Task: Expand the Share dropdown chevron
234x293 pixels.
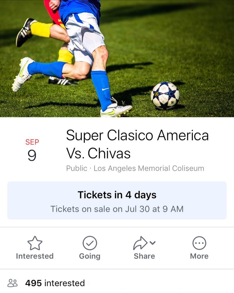Action: point(153,243)
